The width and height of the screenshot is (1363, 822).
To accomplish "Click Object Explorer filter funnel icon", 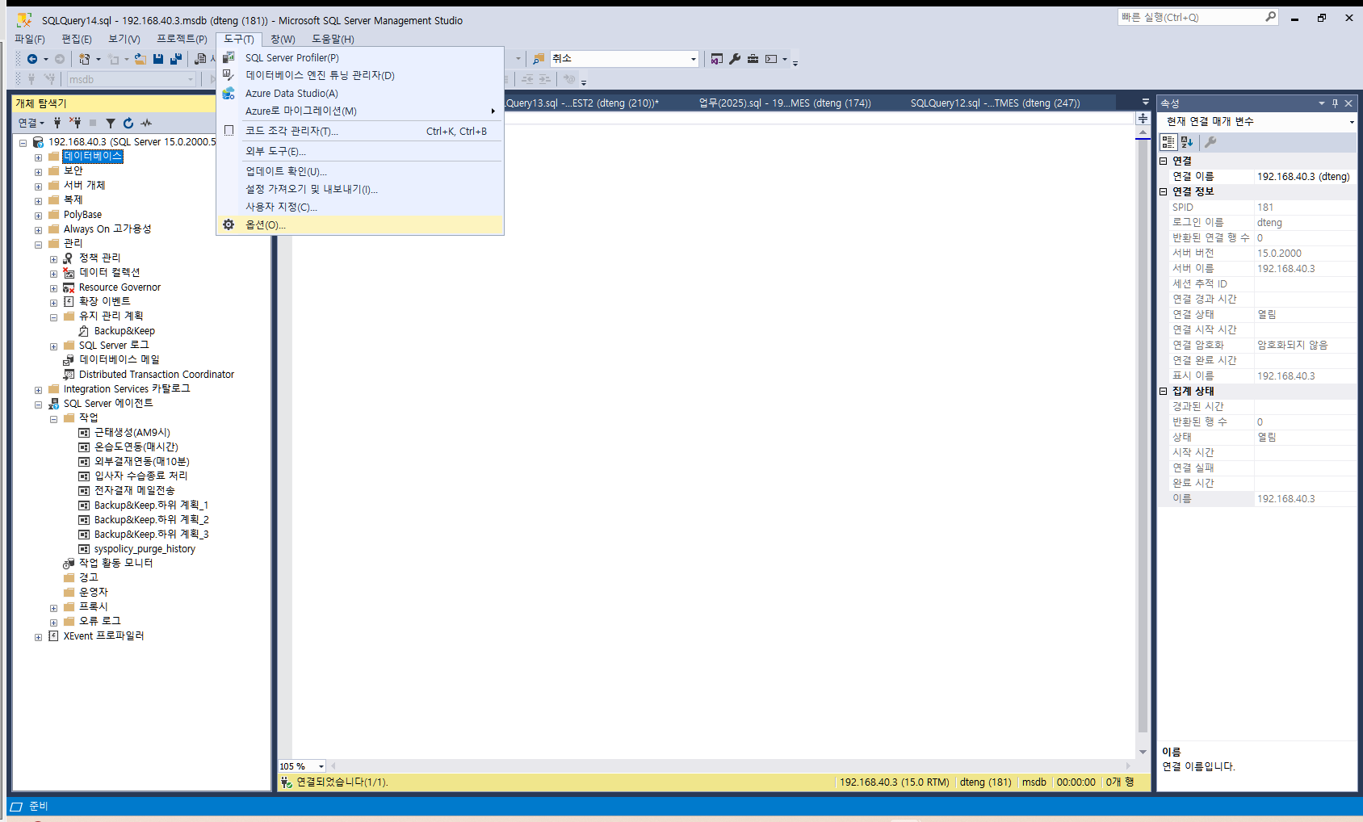I will (111, 123).
